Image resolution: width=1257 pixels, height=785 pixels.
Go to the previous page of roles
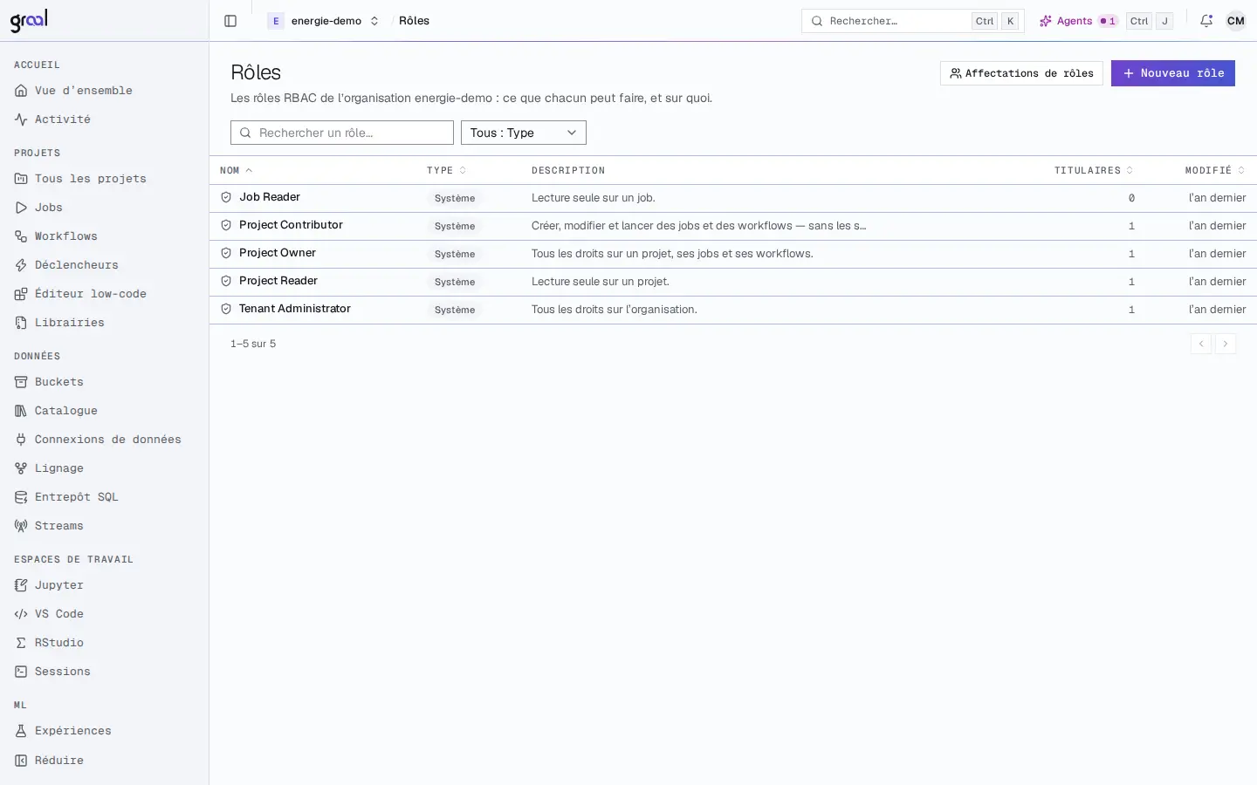[x=1201, y=344]
